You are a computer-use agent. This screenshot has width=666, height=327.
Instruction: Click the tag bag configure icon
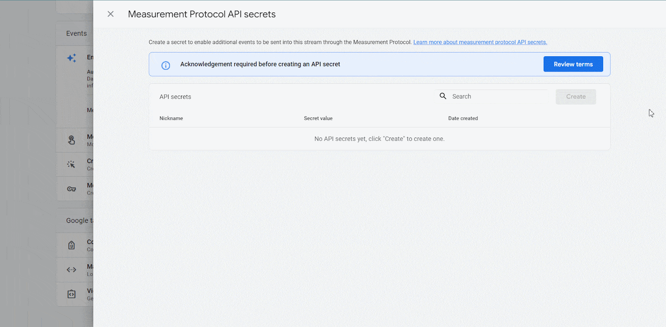pyautogui.click(x=72, y=245)
